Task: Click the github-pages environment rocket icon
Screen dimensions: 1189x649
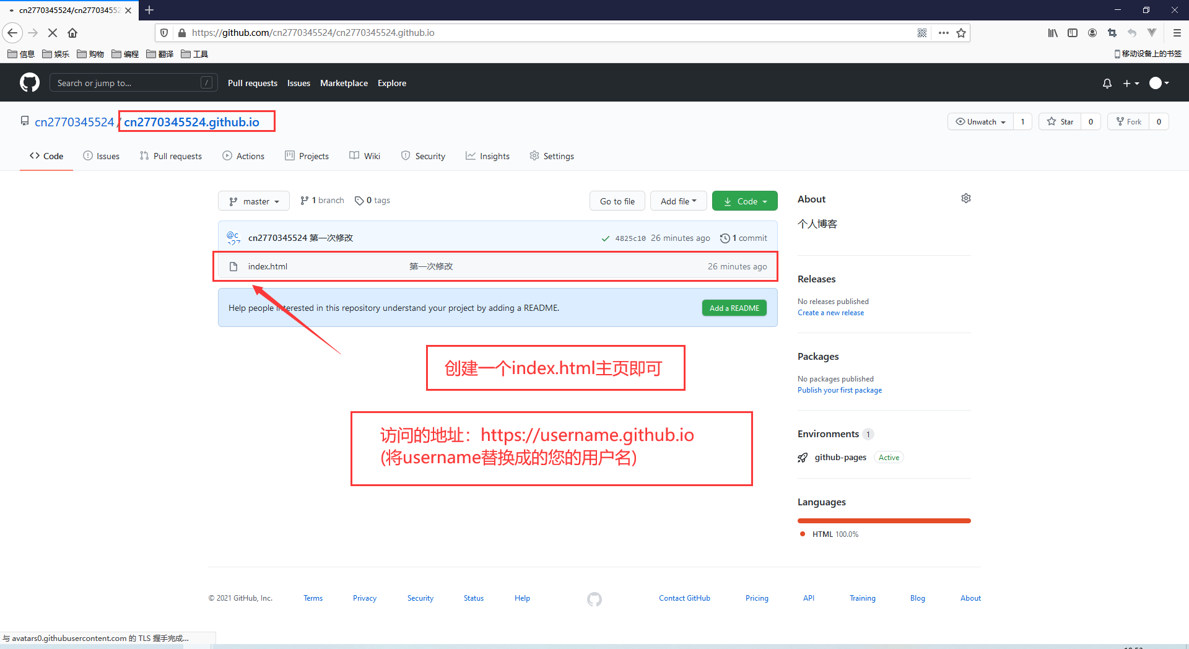Action: coord(802,457)
